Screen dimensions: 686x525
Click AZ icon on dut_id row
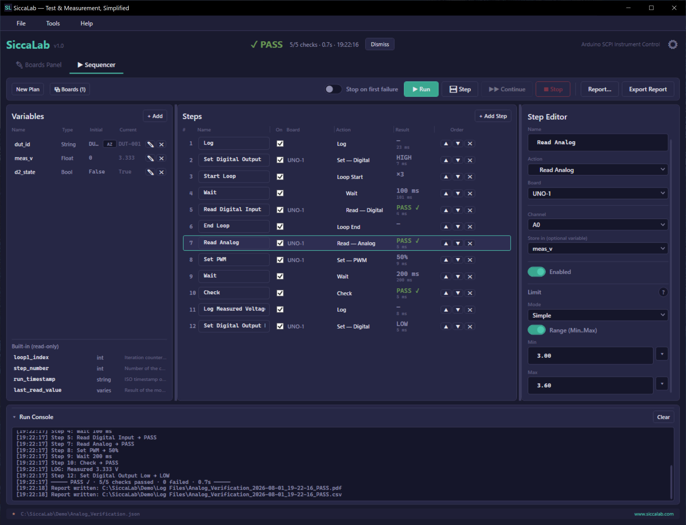point(110,144)
